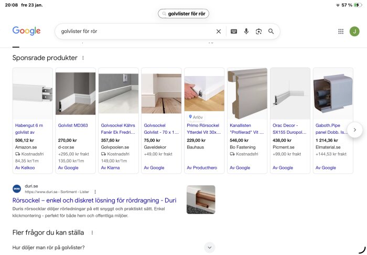Screen dimensions: 367x255
Task: Tap the duri.se site favicon
Action: (17, 189)
